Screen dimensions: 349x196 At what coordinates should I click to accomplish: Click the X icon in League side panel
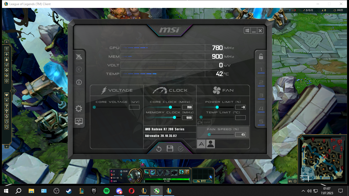click(7, 100)
